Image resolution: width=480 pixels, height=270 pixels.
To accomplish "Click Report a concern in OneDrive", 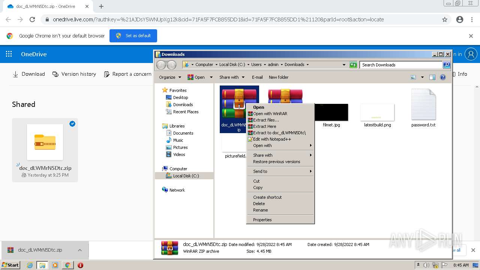I will (127, 74).
